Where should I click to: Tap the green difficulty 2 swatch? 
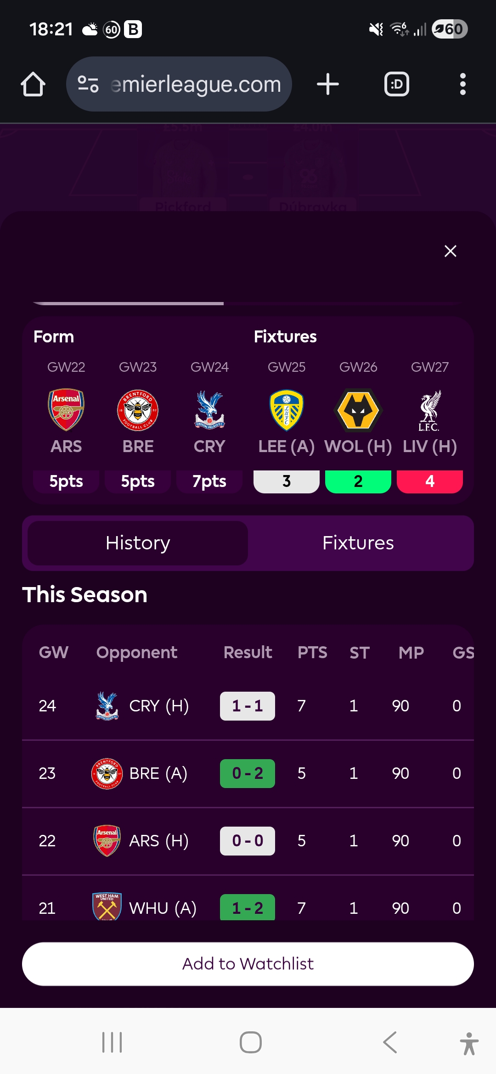(x=358, y=481)
